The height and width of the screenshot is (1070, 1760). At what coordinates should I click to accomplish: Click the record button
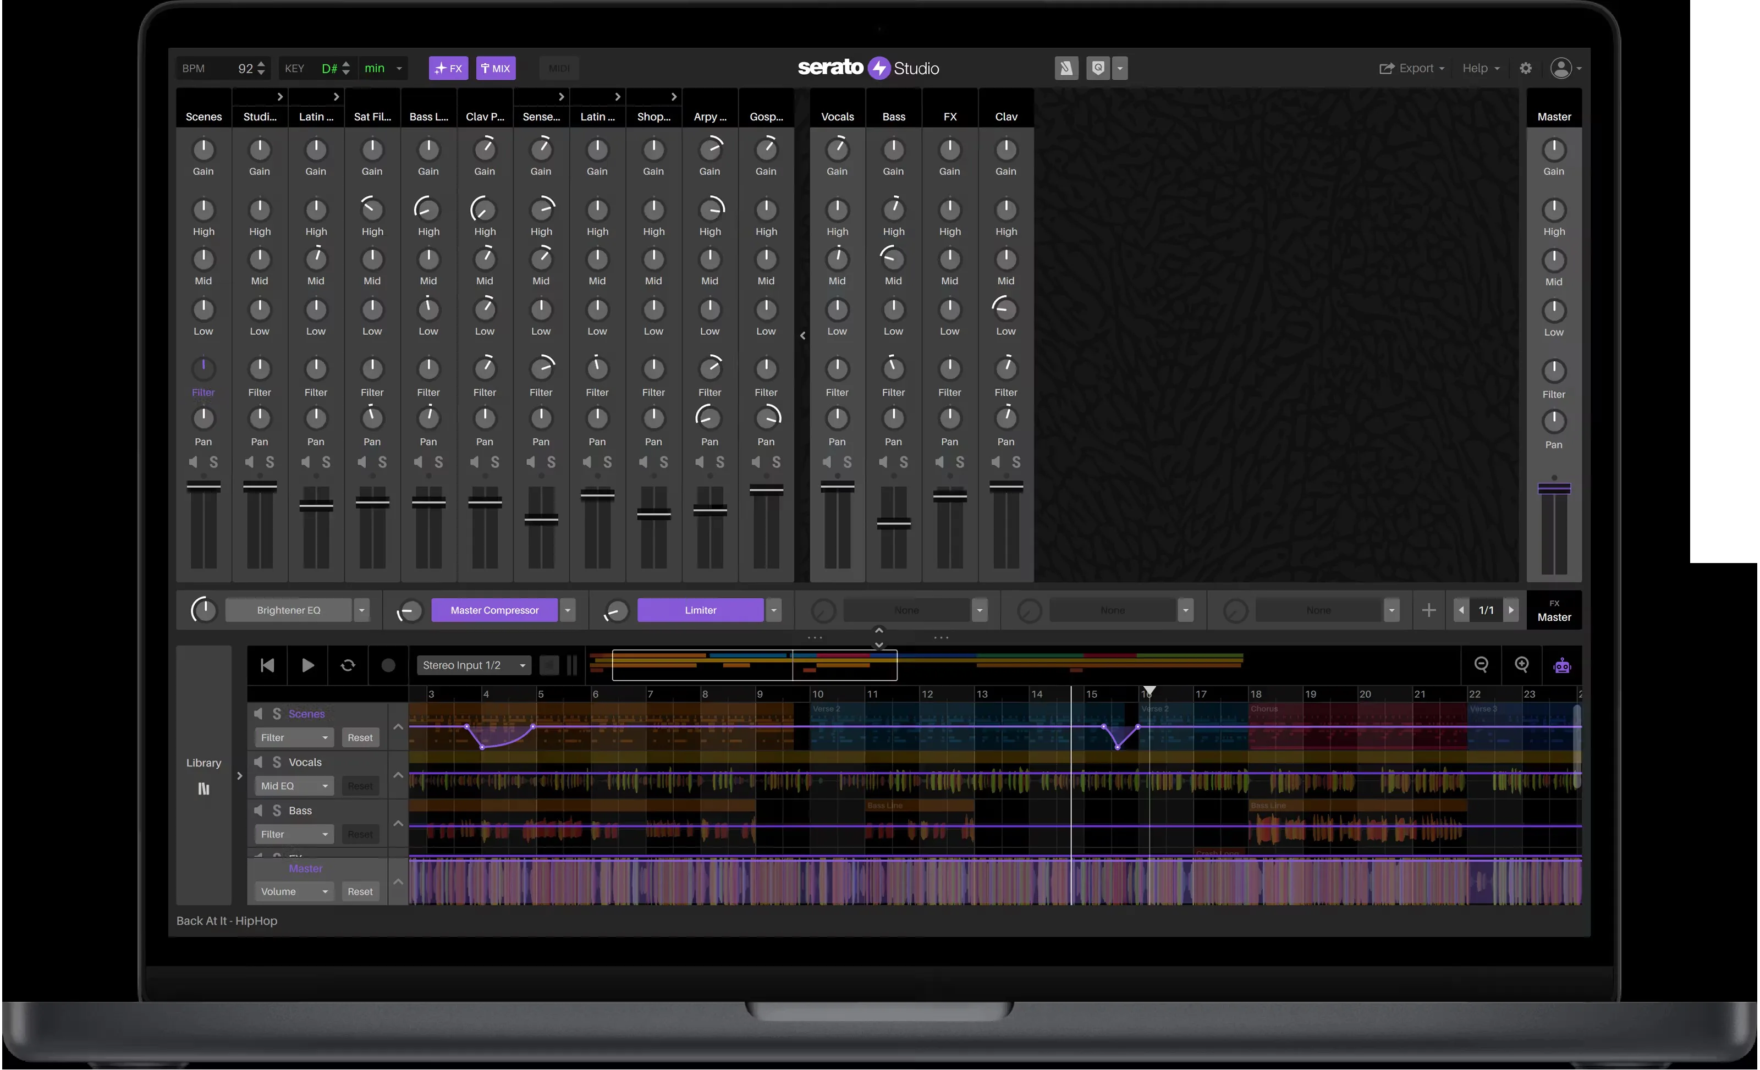tap(388, 666)
